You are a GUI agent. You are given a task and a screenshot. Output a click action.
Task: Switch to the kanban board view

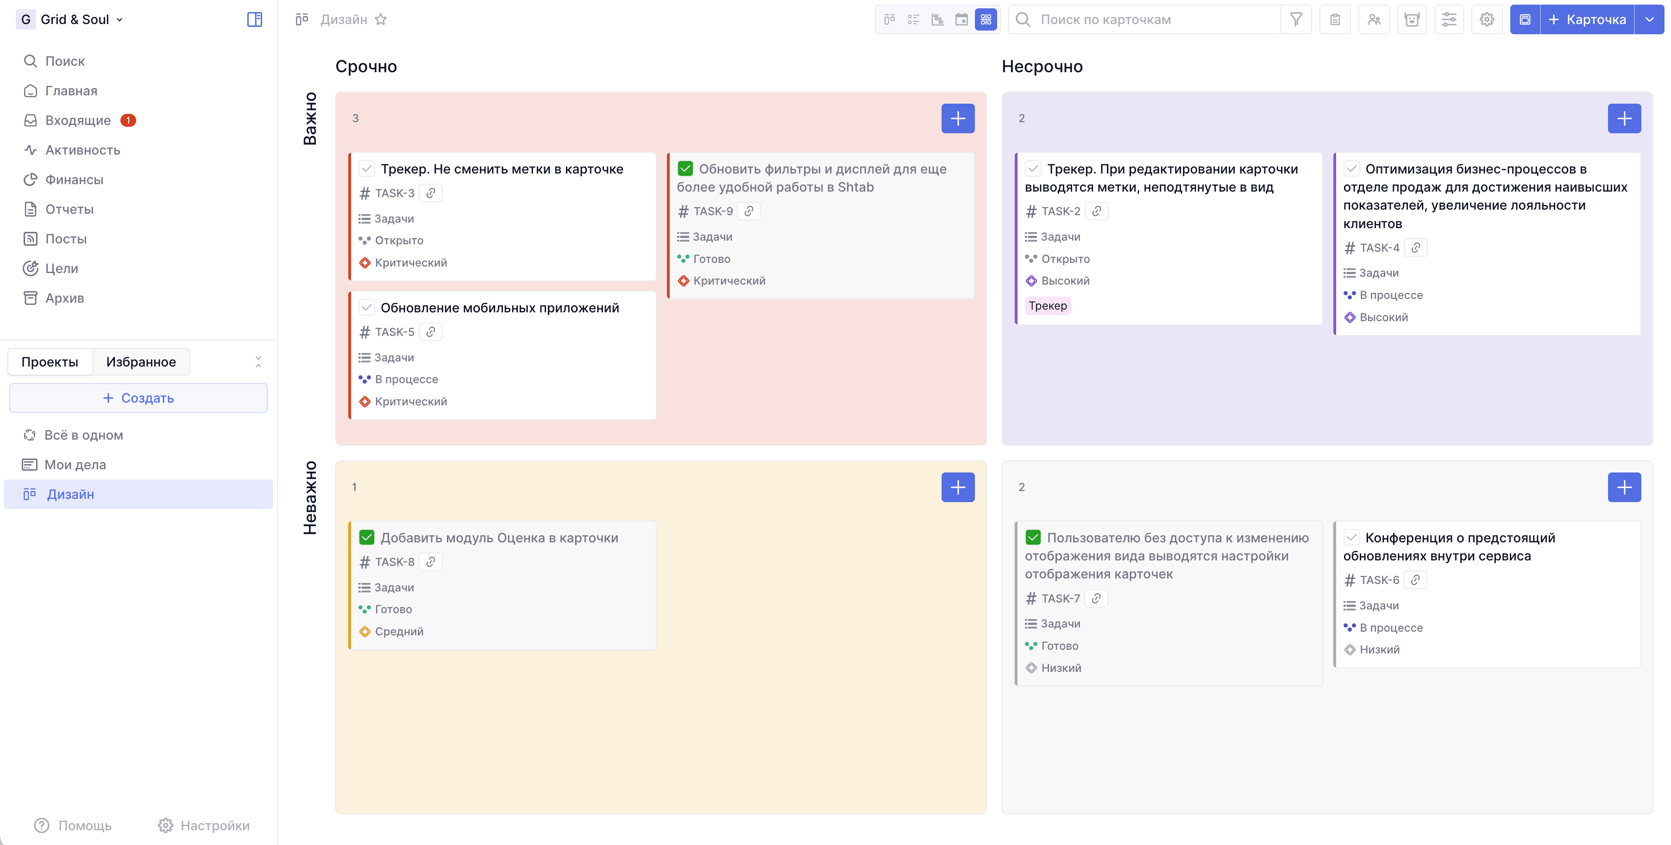pyautogui.click(x=889, y=19)
